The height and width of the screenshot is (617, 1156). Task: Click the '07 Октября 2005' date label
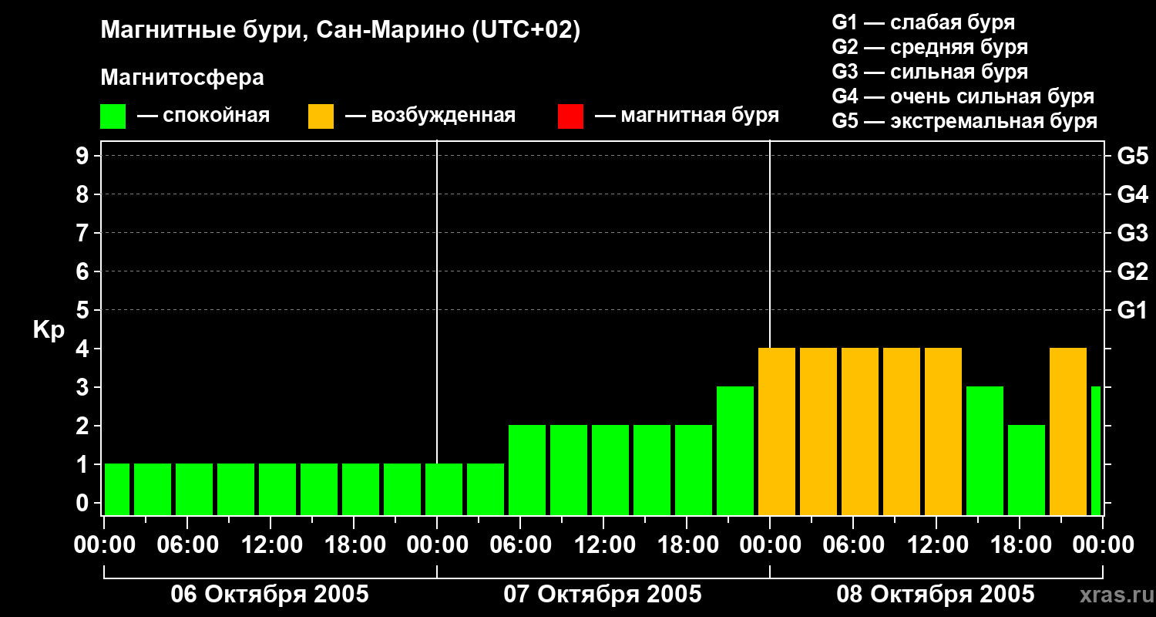(603, 595)
